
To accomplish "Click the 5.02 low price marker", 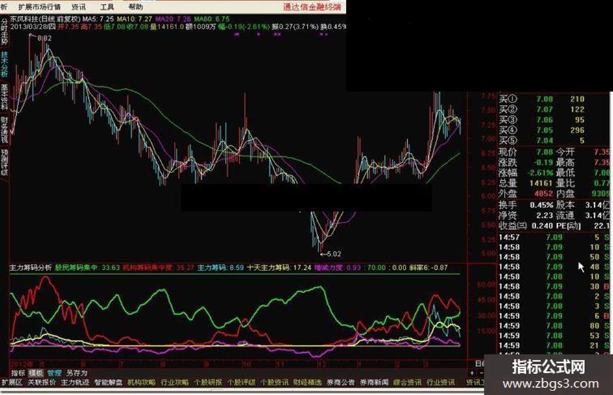I will click(334, 254).
